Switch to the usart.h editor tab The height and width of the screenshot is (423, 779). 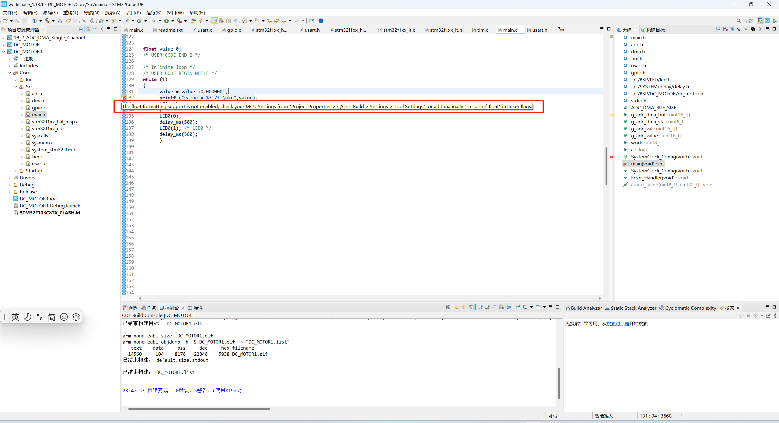click(540, 30)
